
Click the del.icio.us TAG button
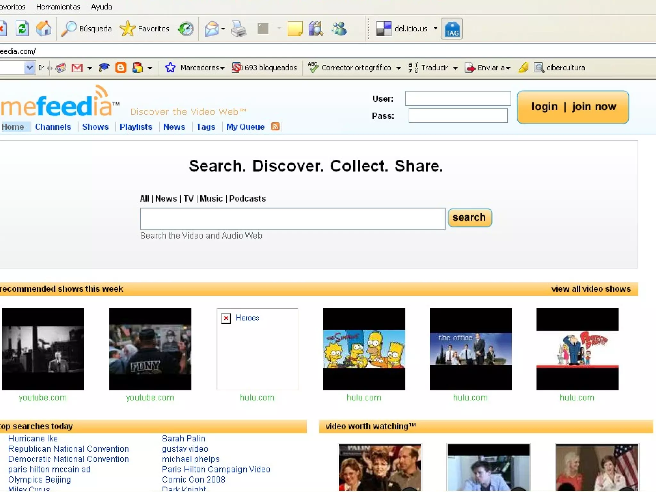point(451,29)
